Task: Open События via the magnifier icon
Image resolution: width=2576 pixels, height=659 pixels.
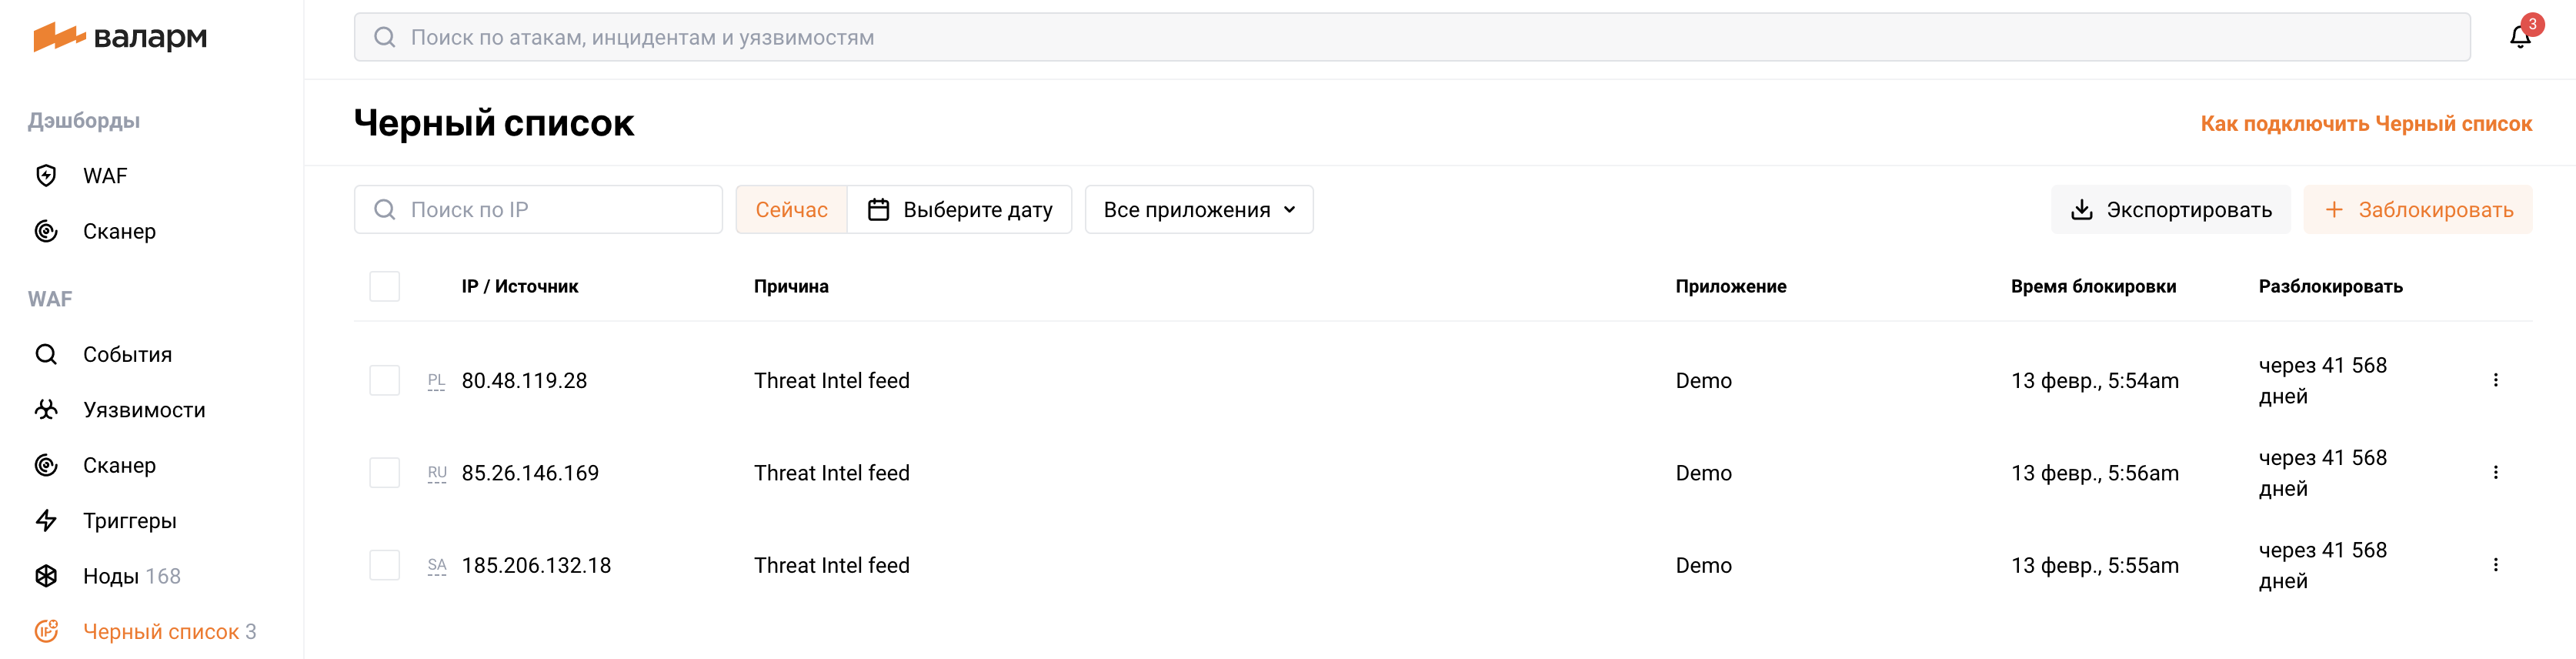Action: [45, 353]
